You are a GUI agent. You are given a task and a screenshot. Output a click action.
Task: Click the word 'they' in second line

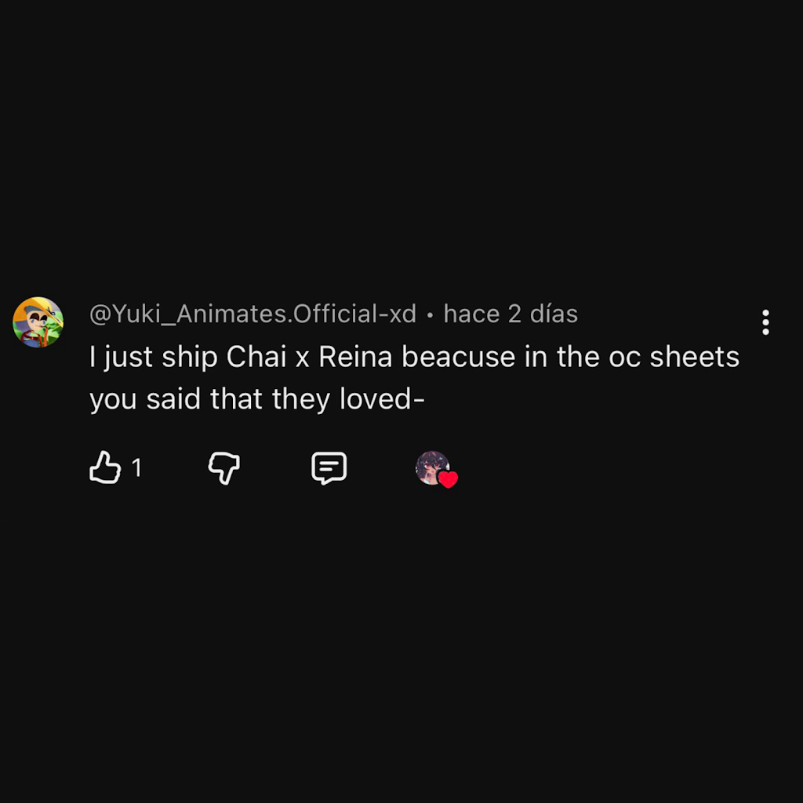(300, 399)
